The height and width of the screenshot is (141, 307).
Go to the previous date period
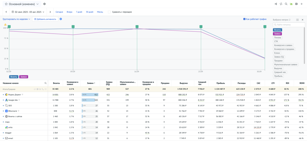pyautogui.click(x=6, y=12)
